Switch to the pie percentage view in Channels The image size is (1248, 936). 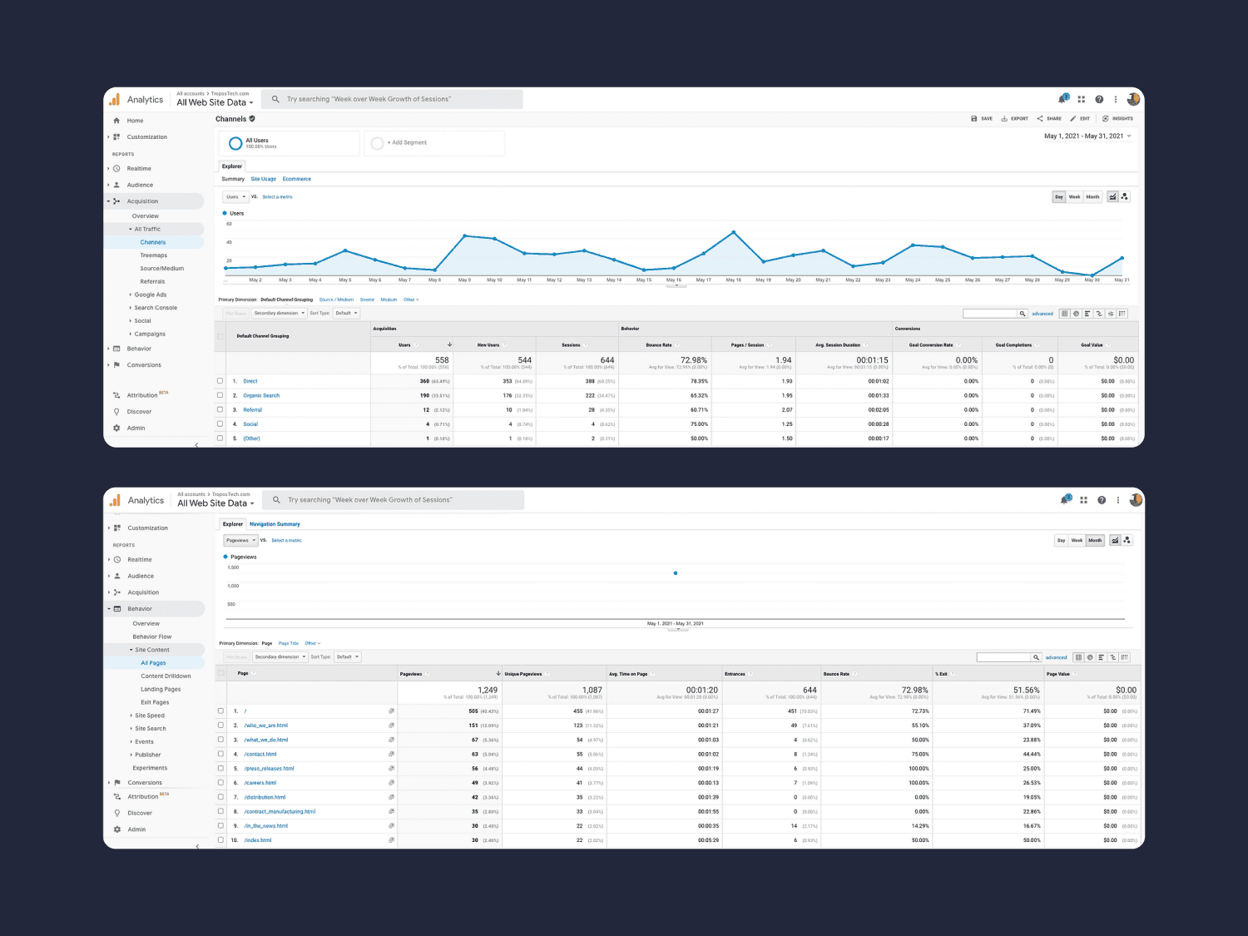tap(1076, 314)
